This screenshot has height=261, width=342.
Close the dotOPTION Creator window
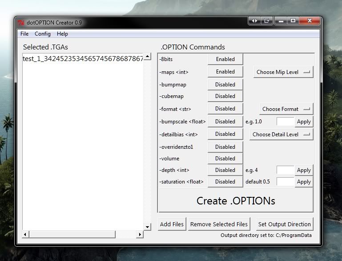point(310,21)
